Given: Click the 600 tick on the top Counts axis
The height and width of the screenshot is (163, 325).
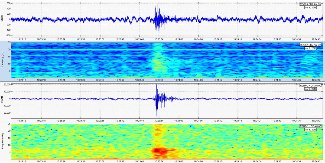Looking at the screenshot, I should tap(8, 3).
